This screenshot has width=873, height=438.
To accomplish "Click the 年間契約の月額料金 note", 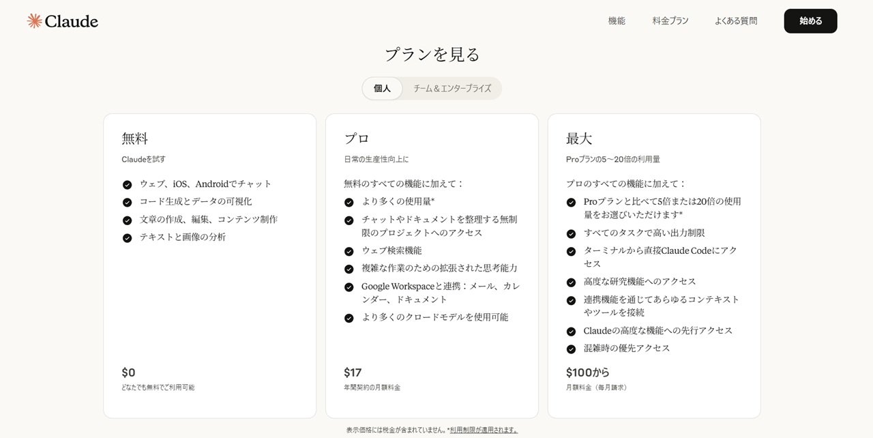I will (x=372, y=387).
